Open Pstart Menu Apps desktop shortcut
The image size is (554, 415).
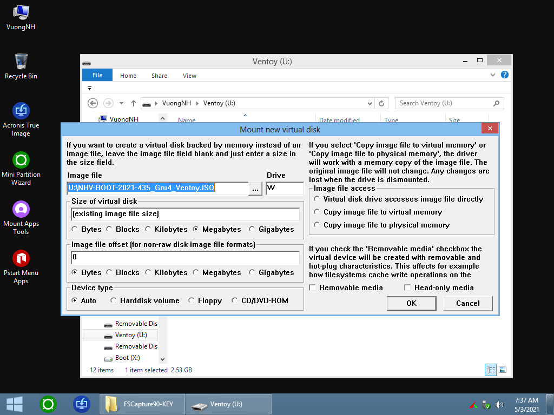tap(21, 267)
